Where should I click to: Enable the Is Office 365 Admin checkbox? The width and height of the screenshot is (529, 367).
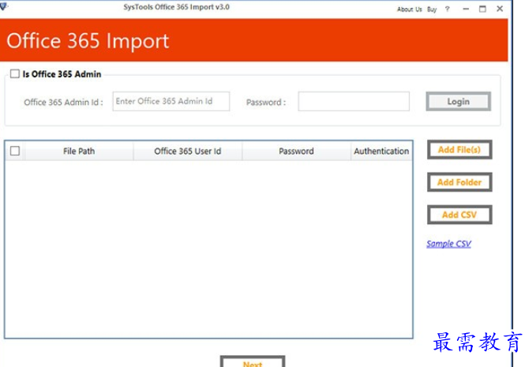point(15,73)
